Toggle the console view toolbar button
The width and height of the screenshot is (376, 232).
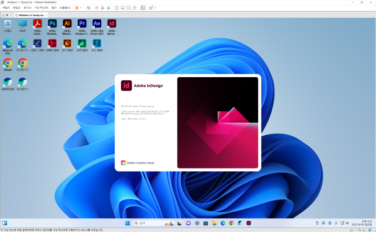tap(143, 8)
